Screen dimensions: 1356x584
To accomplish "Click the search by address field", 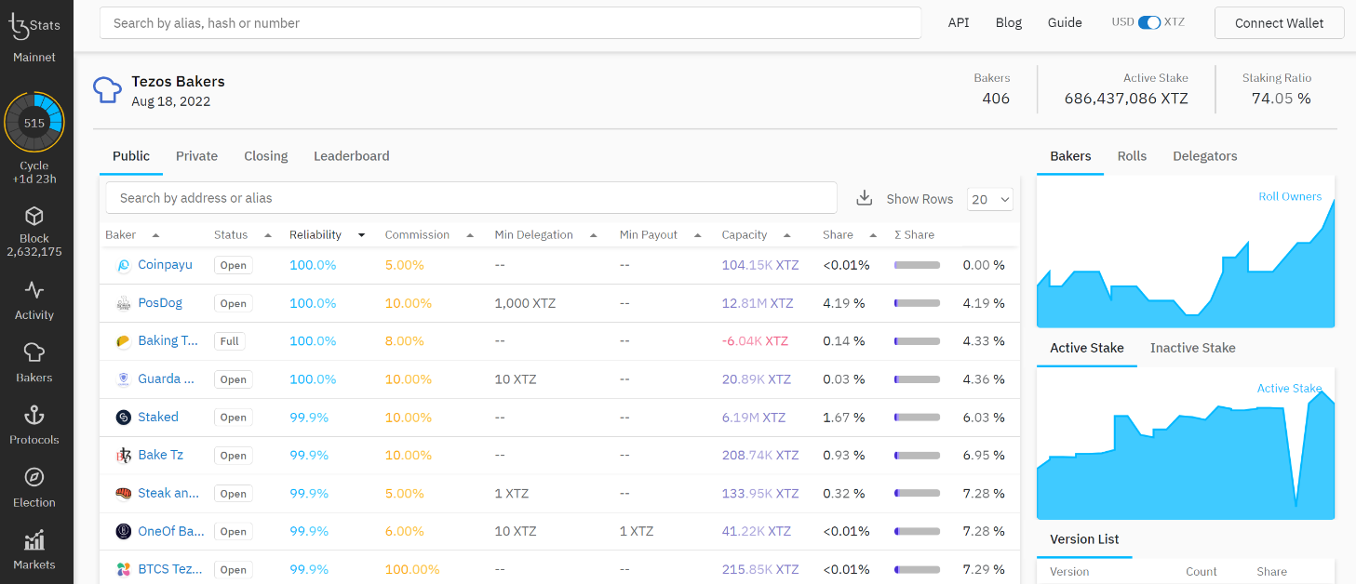I will point(471,198).
